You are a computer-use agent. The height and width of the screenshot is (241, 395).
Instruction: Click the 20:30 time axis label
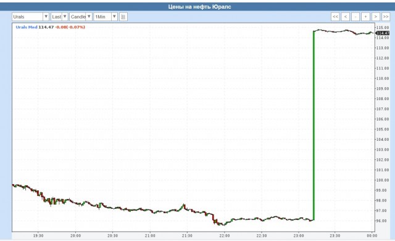(112, 235)
